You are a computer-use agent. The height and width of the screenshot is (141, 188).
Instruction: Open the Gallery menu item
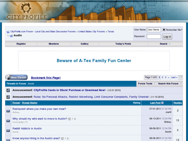[x=85, y=44]
